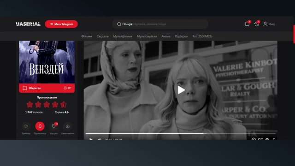Rate the show five stars

coord(64,105)
